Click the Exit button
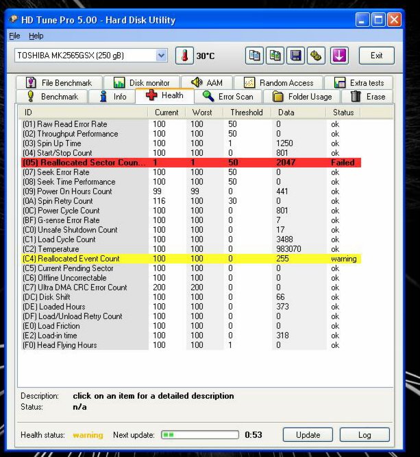The width and height of the screenshot is (420, 457). 376,56
